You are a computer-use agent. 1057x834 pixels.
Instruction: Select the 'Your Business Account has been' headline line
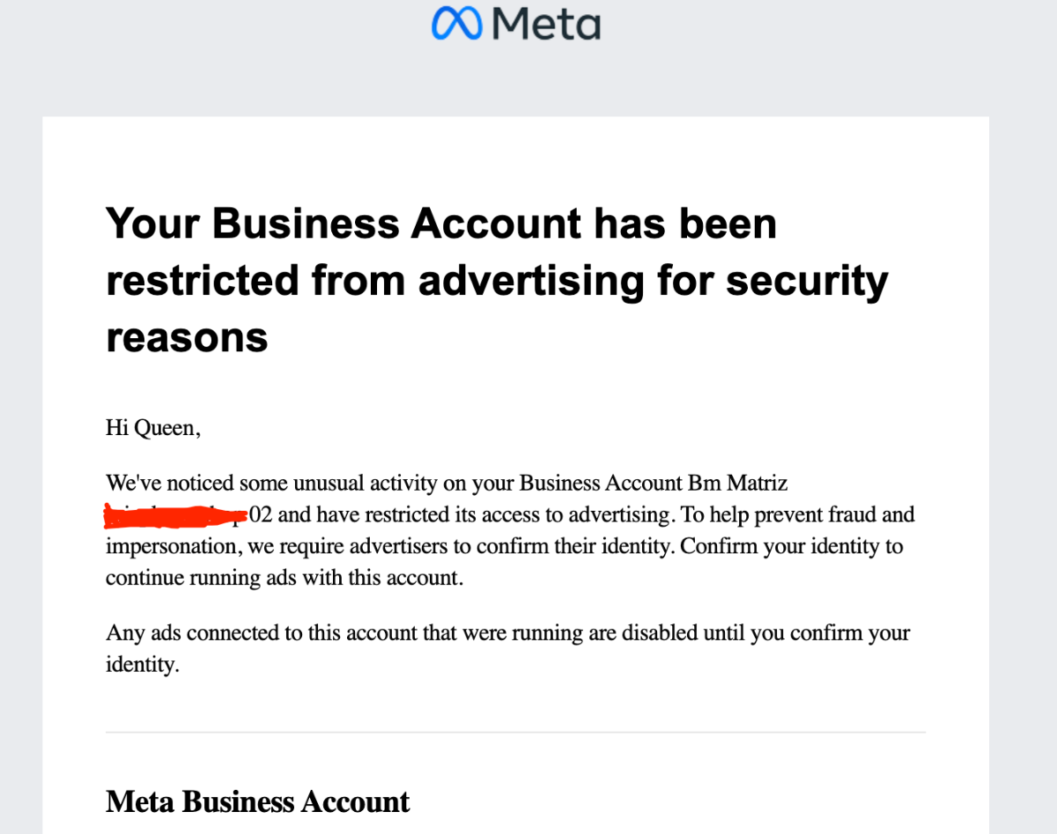[441, 223]
